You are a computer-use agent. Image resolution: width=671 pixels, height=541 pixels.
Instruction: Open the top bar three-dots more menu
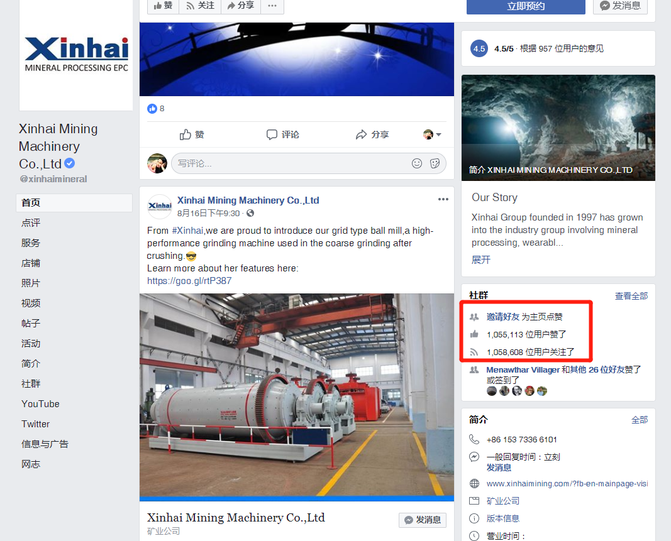272,6
